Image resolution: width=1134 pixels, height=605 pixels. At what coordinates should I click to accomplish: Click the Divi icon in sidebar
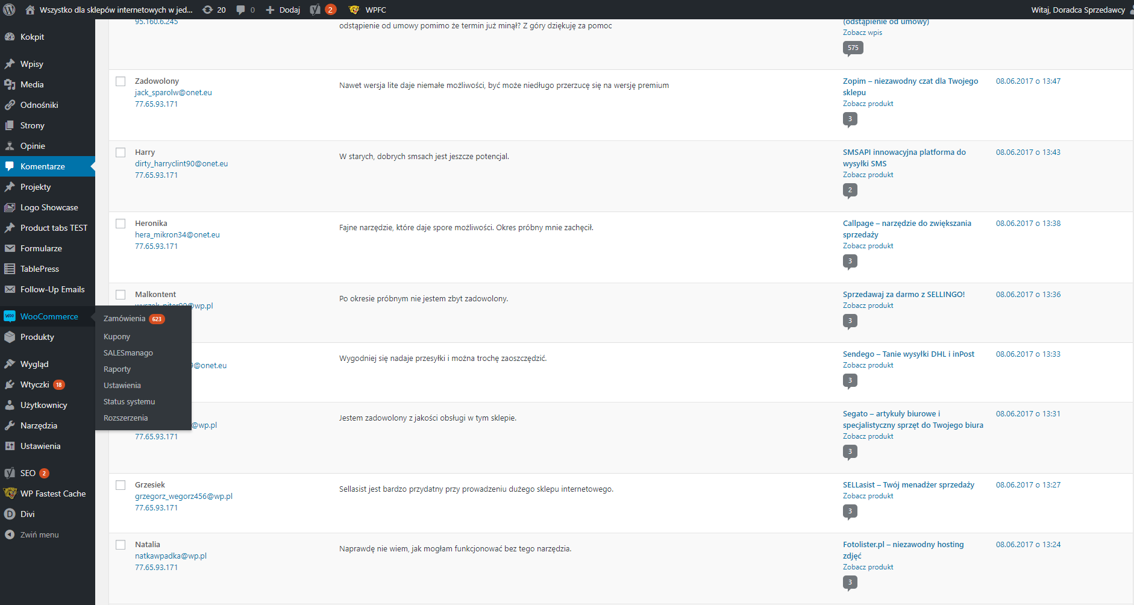[10, 514]
